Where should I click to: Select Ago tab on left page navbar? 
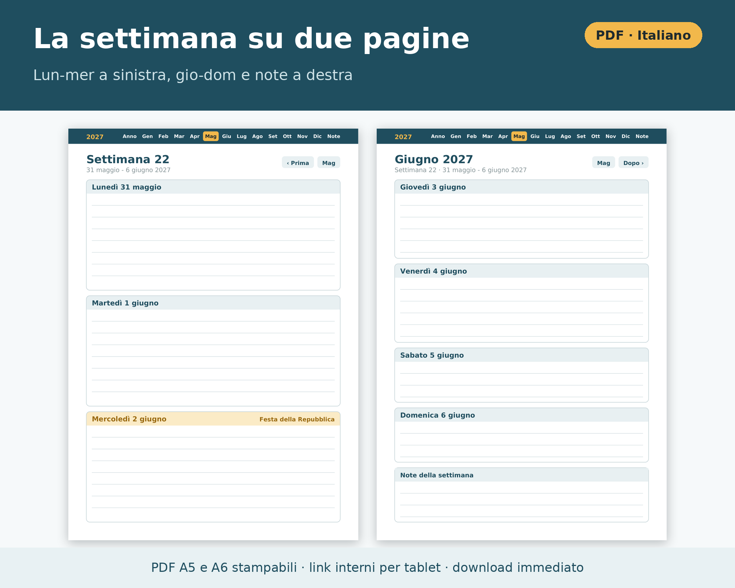(x=257, y=136)
